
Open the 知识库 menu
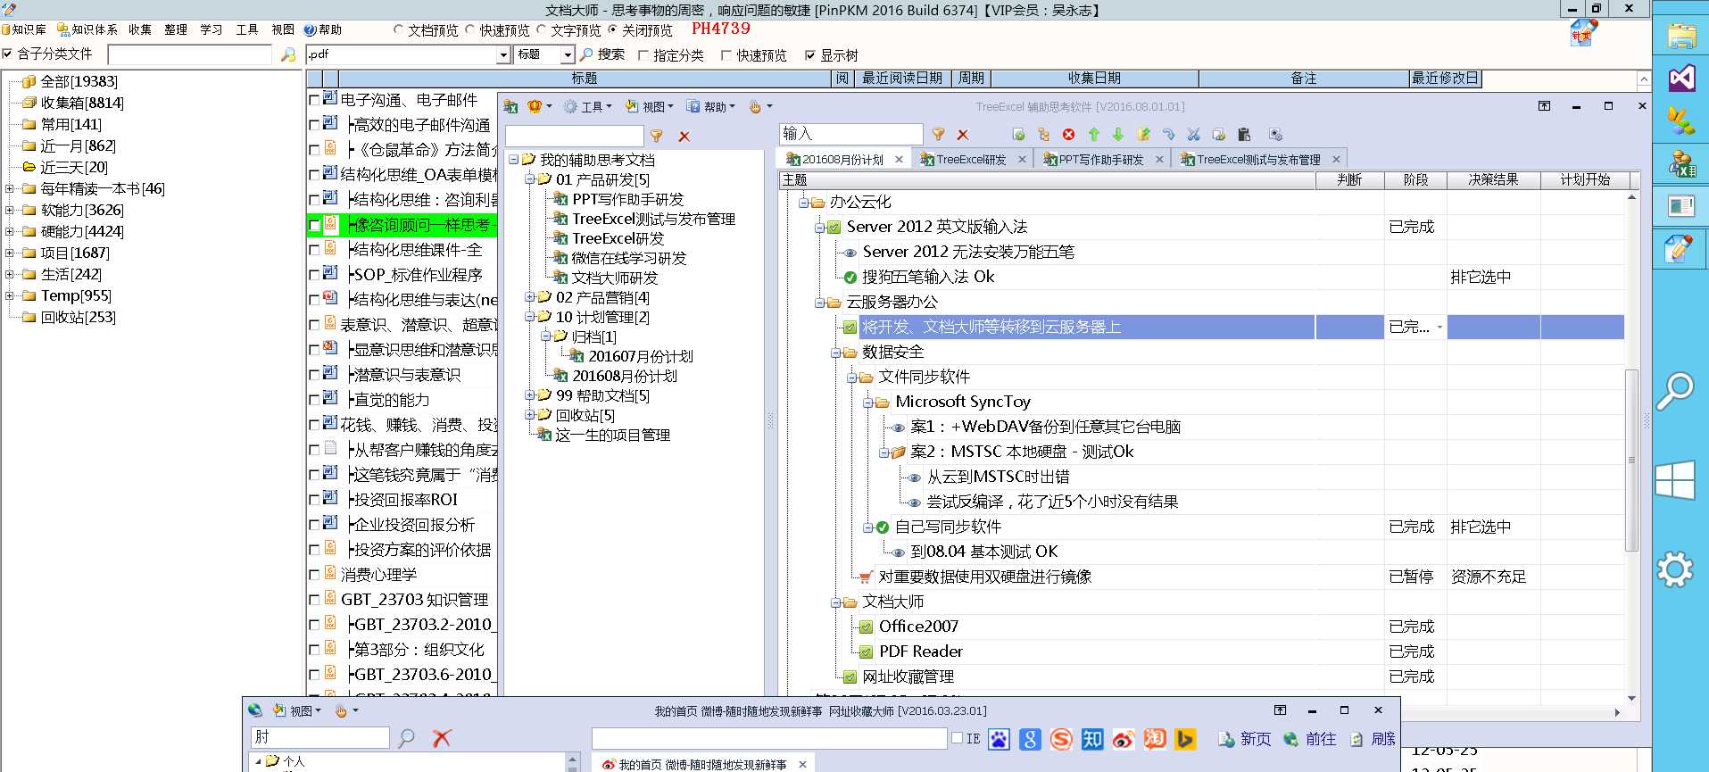coord(24,29)
